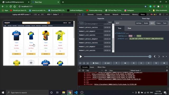Viewport: 169px width, 95px height.
Task: Open DevTools settings gear
Action: pos(160,14)
